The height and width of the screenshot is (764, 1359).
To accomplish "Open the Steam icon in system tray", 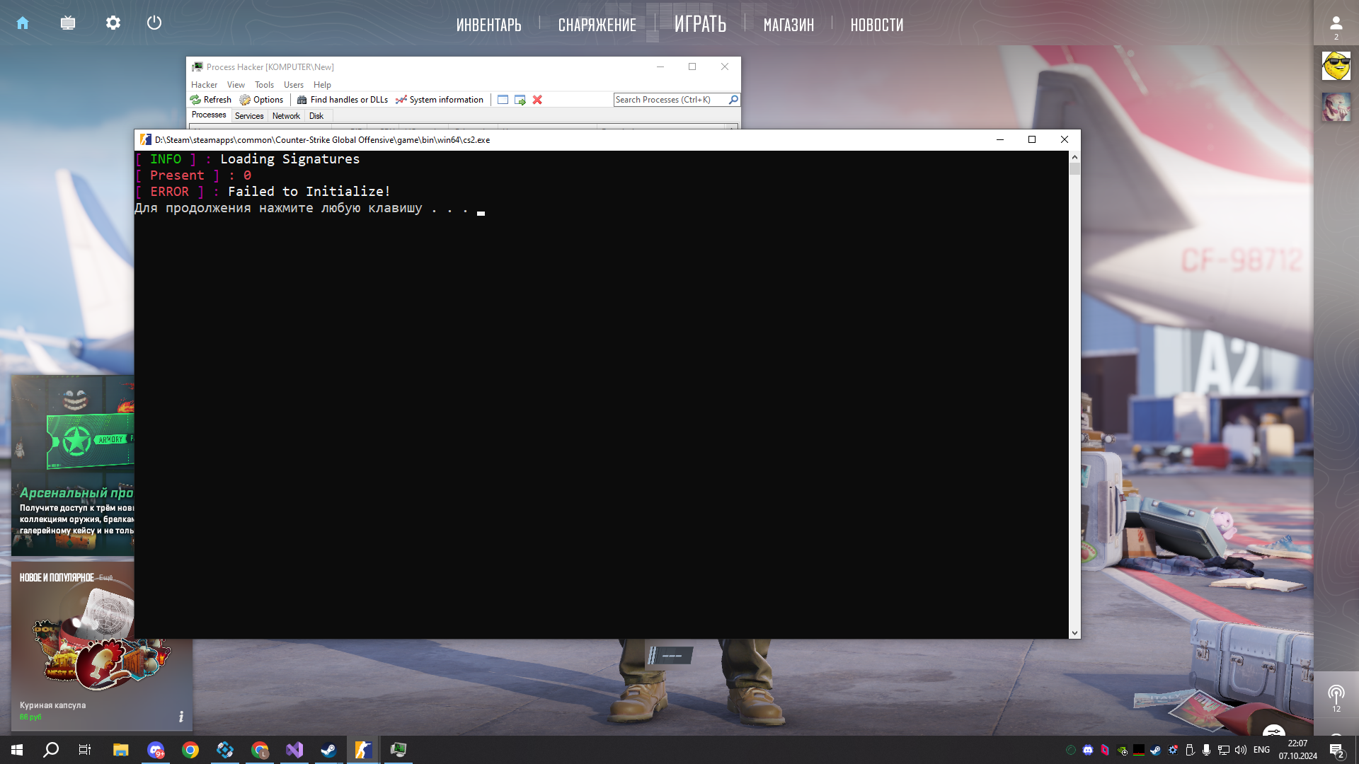I will click(x=1156, y=751).
